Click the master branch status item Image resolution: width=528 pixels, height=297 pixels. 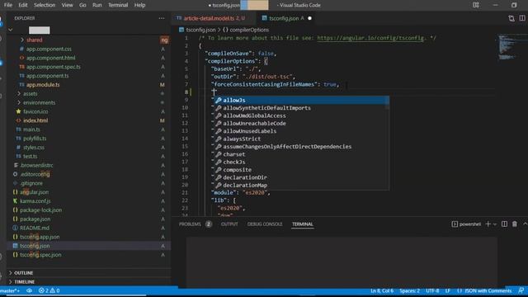click(x=10, y=290)
